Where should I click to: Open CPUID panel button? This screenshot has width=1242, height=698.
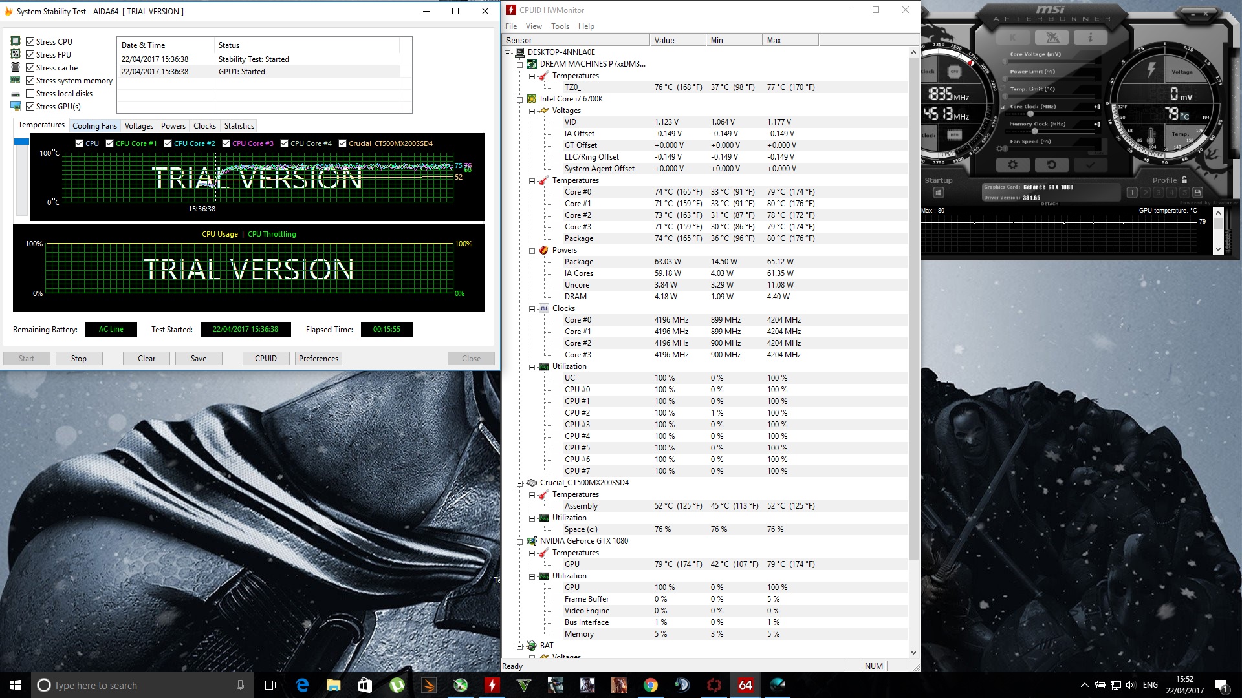266,359
